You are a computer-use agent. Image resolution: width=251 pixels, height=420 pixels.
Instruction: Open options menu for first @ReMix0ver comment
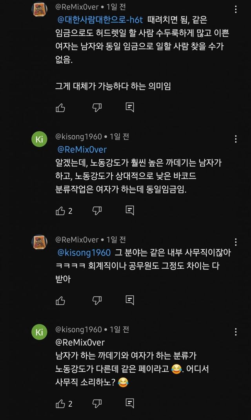click(235, 9)
